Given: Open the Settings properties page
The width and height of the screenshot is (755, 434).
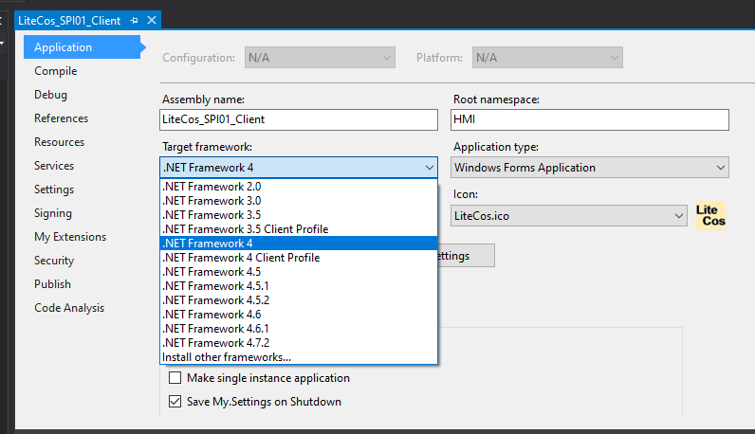Looking at the screenshot, I should coord(54,190).
